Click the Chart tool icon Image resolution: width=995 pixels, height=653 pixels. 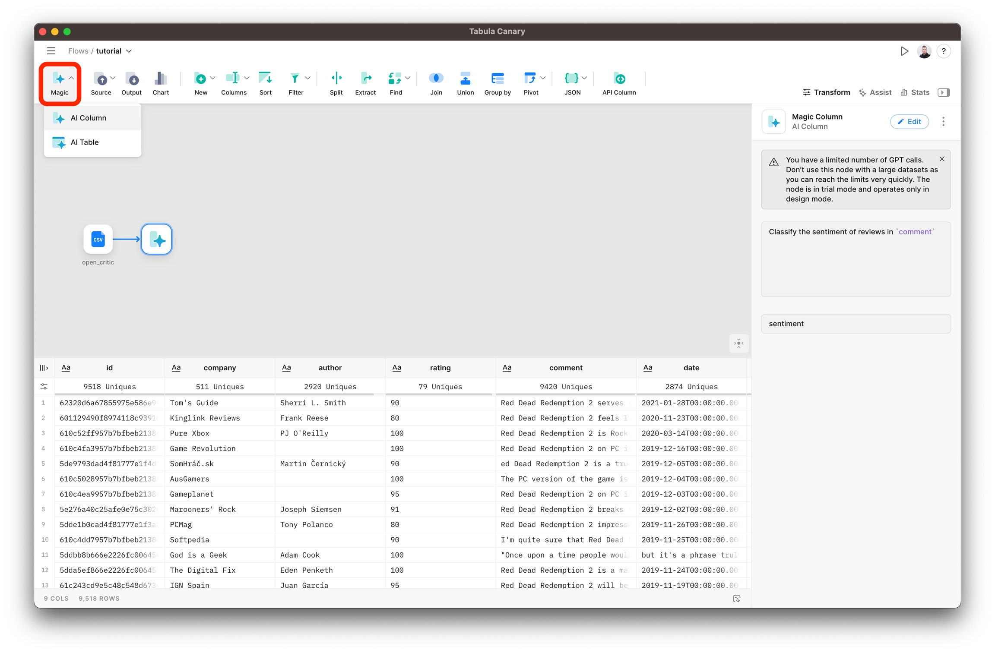click(x=160, y=79)
